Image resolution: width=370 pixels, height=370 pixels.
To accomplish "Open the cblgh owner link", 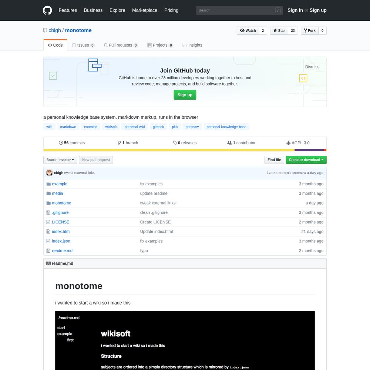I will tap(55, 30).
